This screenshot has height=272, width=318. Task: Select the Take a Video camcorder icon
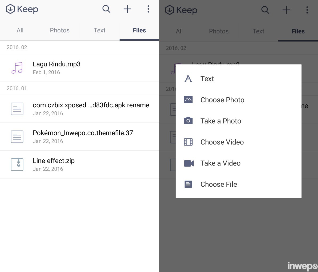pos(189,163)
